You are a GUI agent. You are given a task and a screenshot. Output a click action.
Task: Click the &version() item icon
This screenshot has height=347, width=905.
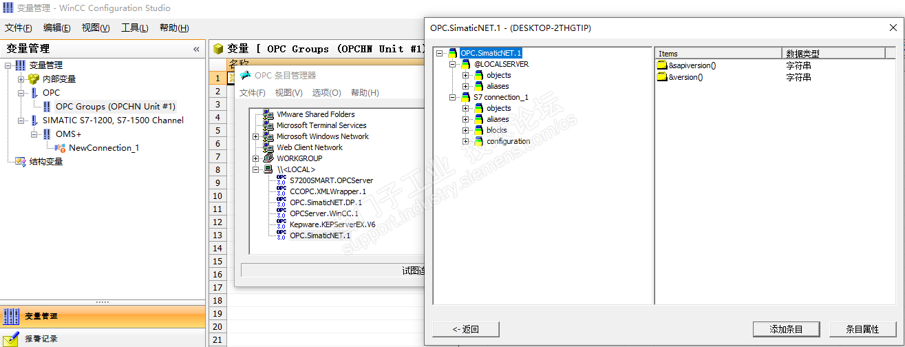[663, 77]
